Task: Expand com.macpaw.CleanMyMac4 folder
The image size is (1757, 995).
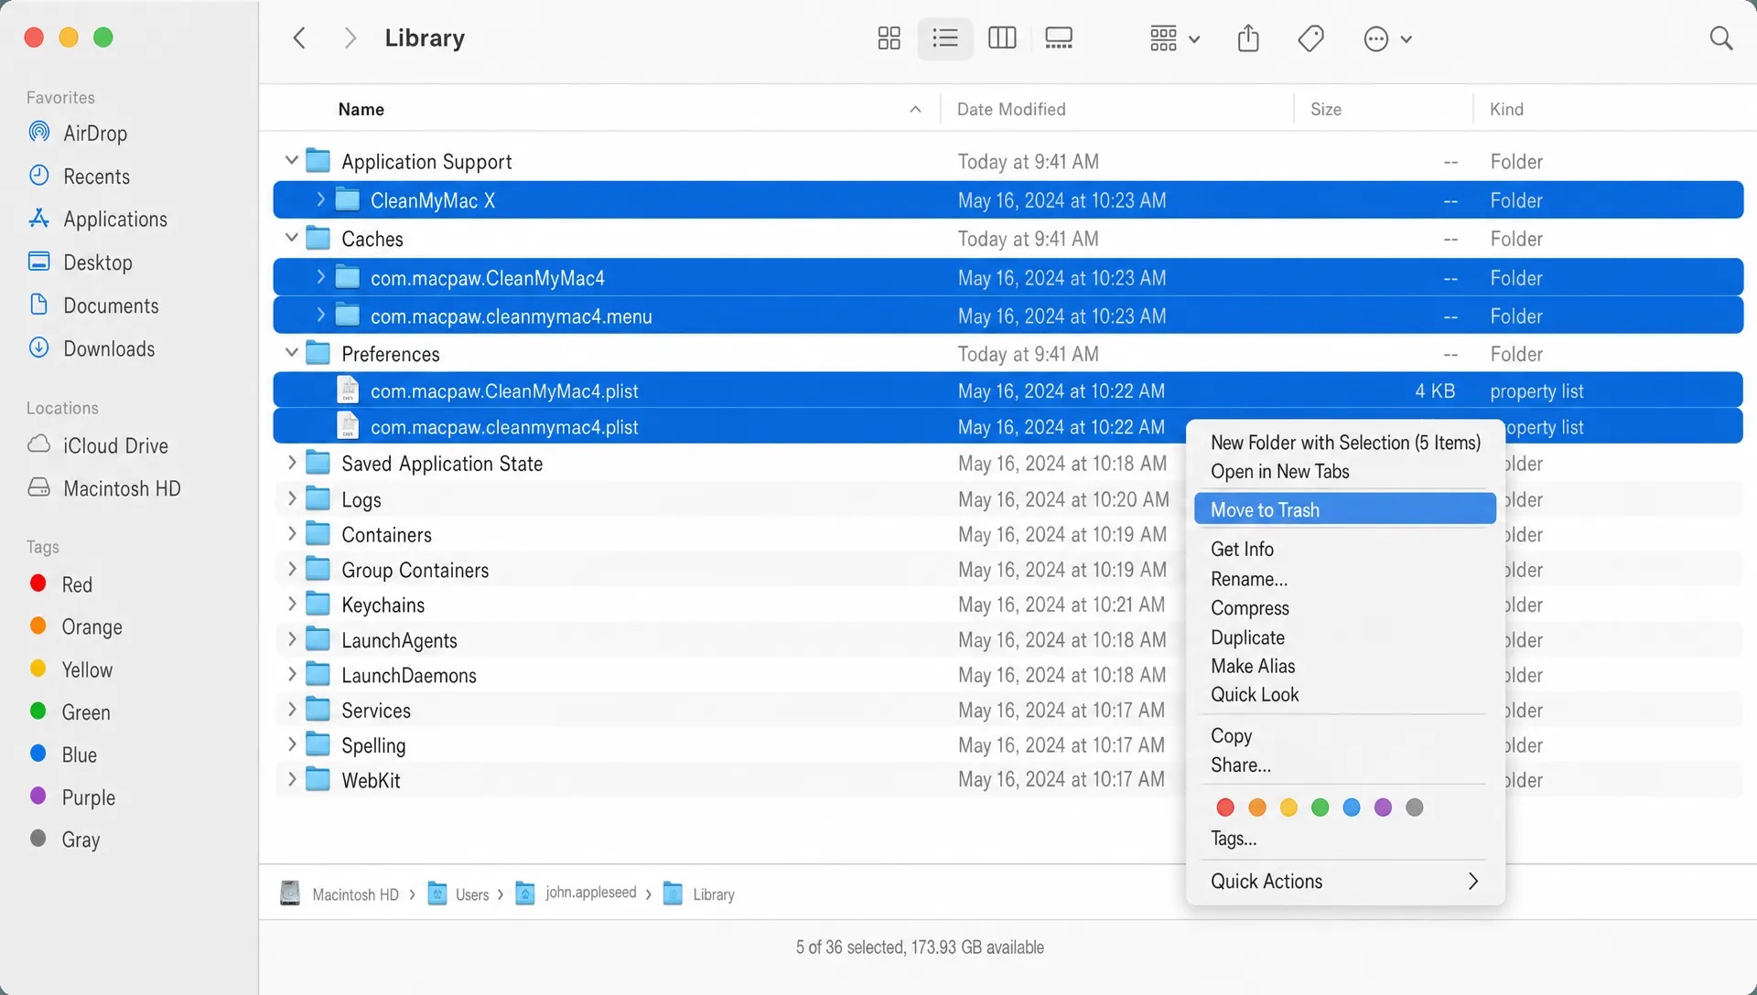Action: click(x=320, y=277)
